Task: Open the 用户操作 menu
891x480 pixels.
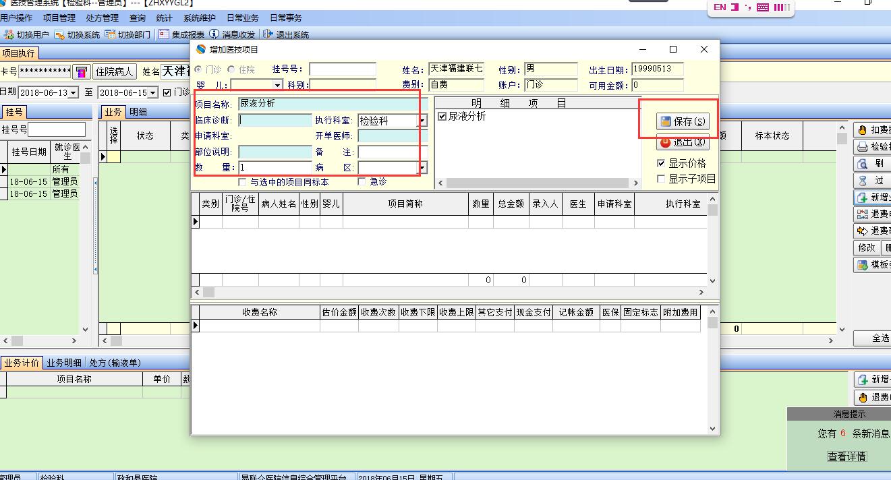Action: [x=16, y=18]
